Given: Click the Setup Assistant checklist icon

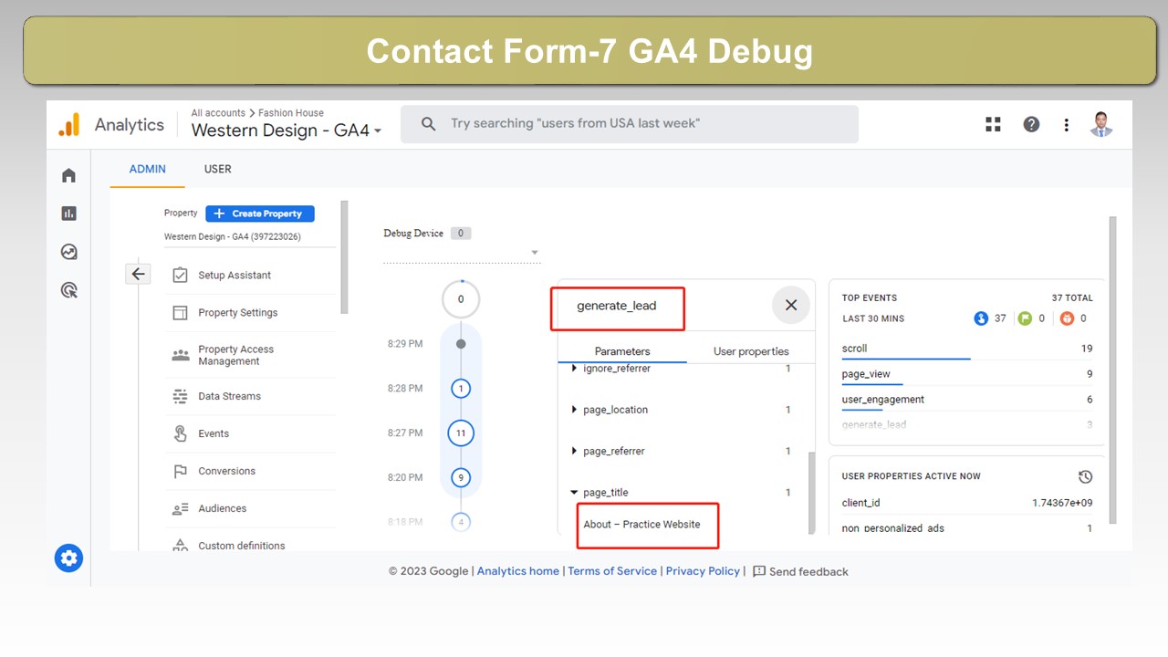Looking at the screenshot, I should 180,275.
